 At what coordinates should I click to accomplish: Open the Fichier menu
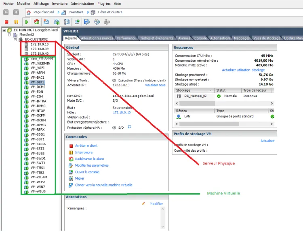[x=8, y=4]
